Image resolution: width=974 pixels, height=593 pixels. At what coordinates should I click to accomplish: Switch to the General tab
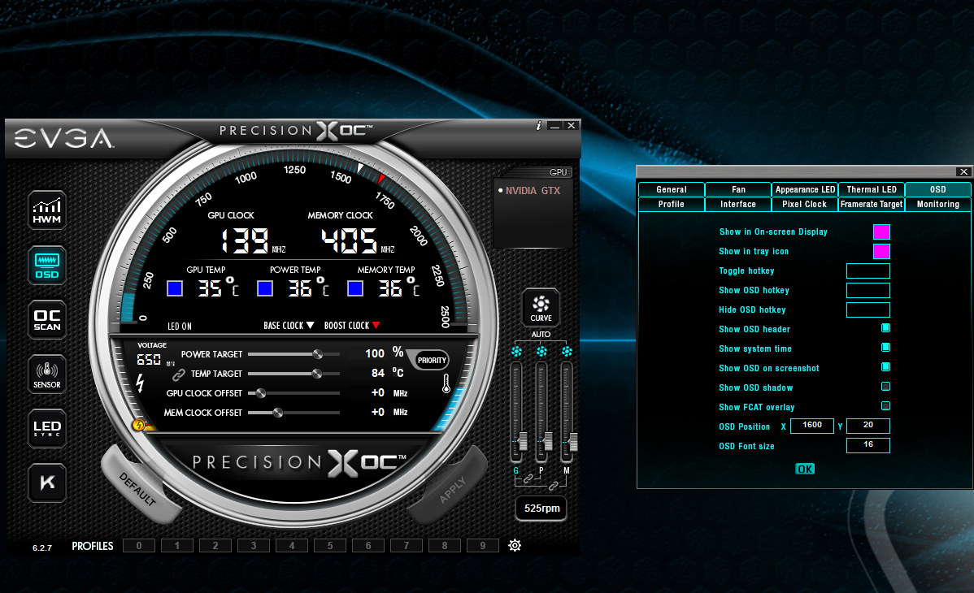(672, 189)
